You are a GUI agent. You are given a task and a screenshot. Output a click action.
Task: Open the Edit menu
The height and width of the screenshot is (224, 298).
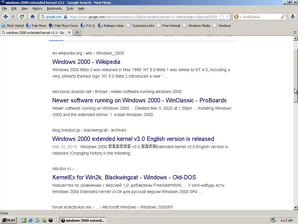coord(14,8)
